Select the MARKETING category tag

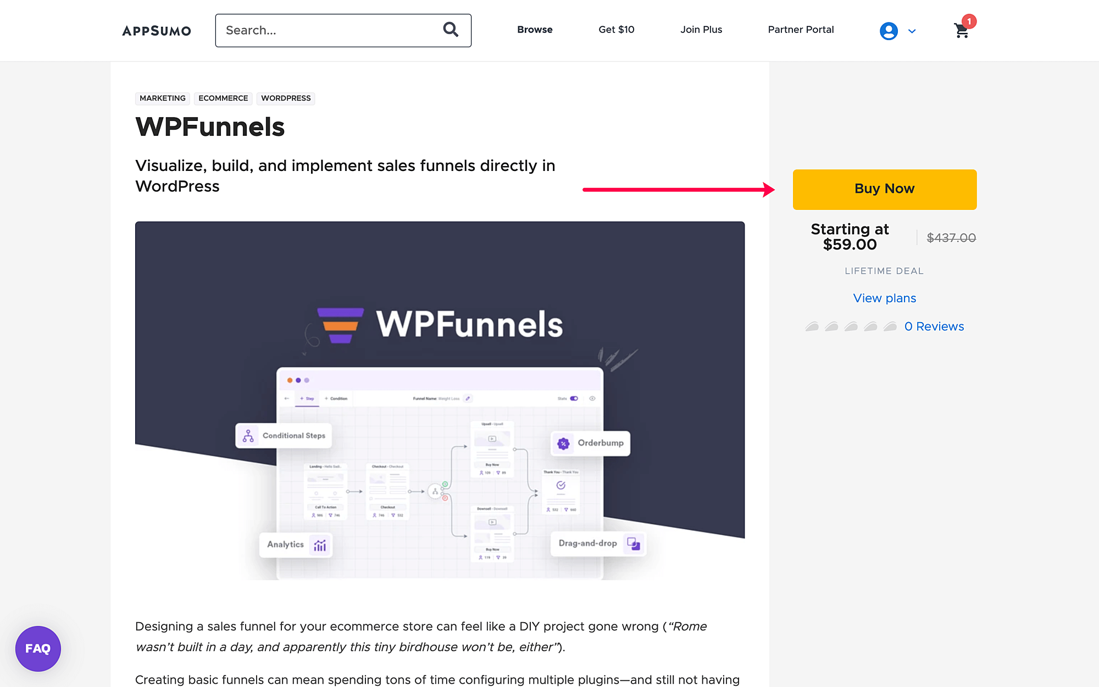tap(163, 98)
